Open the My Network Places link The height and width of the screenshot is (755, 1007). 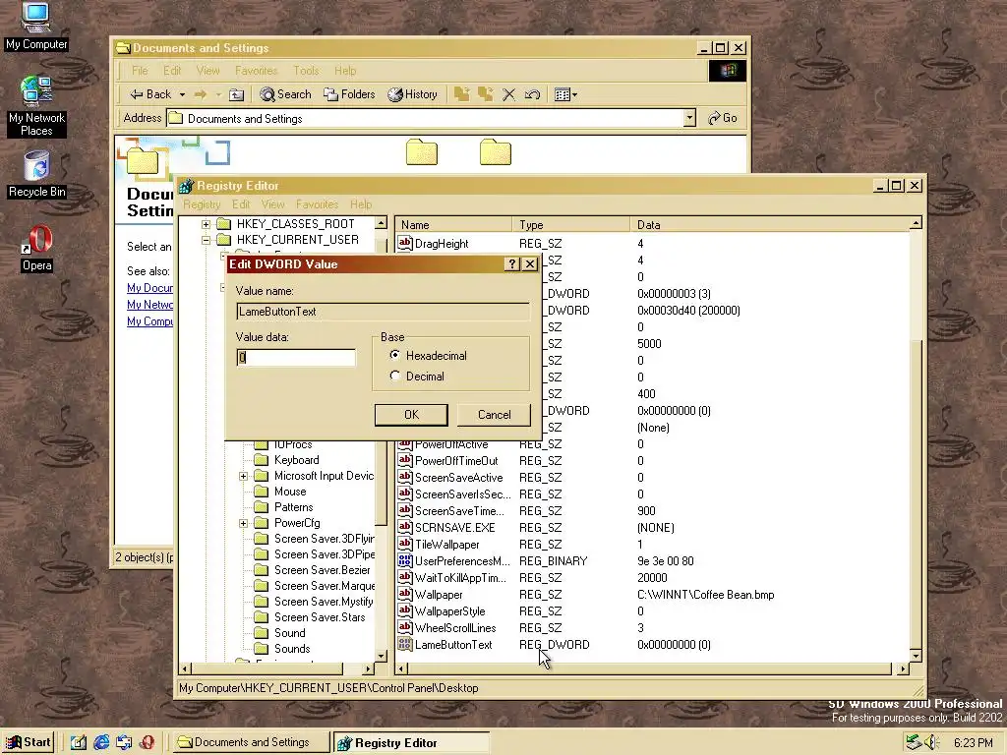(149, 305)
